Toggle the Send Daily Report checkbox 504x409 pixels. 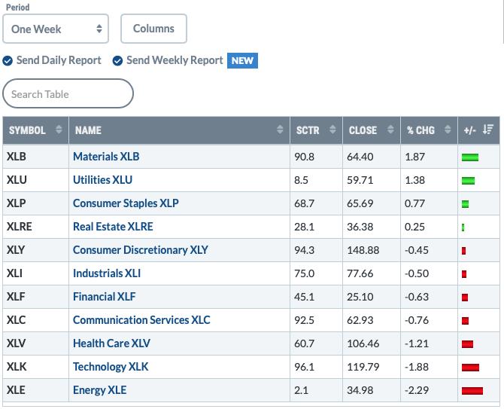pyautogui.click(x=8, y=60)
